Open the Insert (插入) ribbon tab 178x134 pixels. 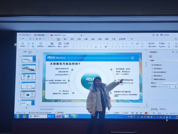(x=65, y=39)
